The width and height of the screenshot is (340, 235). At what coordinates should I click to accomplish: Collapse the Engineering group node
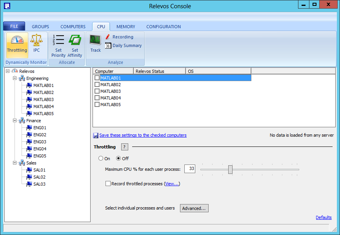tap(15, 78)
